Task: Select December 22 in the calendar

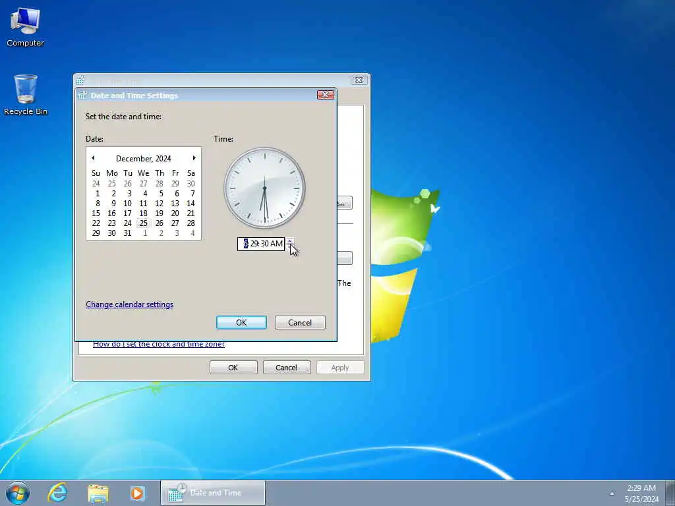Action: 96,223
